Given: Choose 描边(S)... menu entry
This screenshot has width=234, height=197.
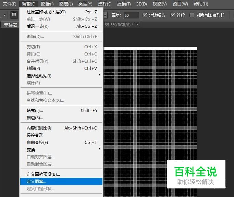Looking at the screenshot, I should (61, 118).
